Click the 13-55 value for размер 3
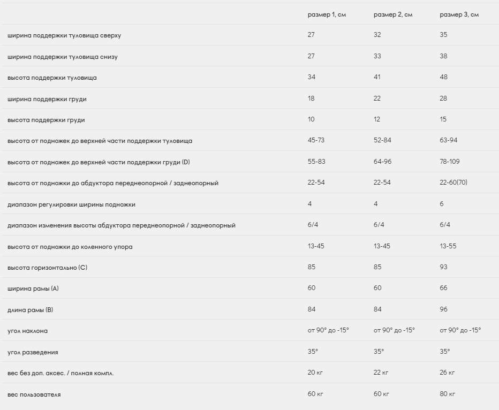Image resolution: width=499 pixels, height=410 pixels. (449, 246)
